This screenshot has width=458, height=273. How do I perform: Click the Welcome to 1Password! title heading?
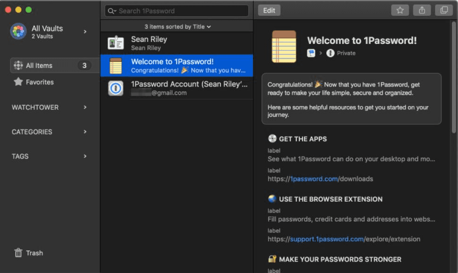coord(362,40)
